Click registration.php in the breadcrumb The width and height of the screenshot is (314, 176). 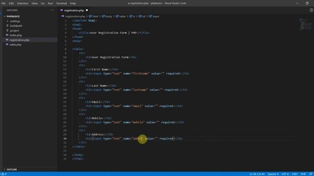75,16
